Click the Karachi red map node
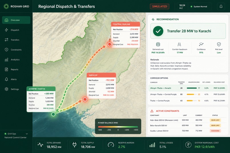Screen dimensions: 230x153 85,99
